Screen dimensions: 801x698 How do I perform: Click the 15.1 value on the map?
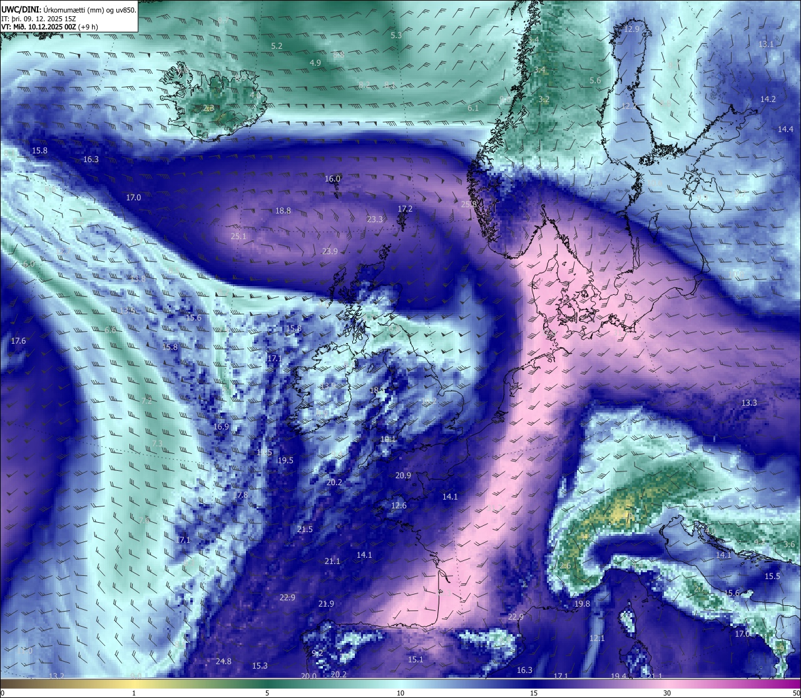[416, 660]
